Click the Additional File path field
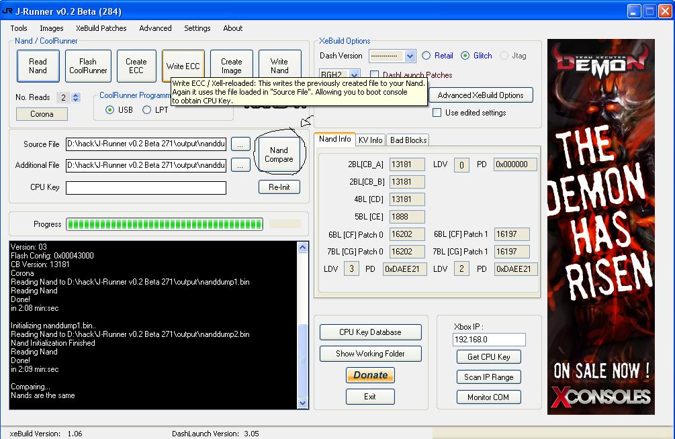 click(146, 165)
